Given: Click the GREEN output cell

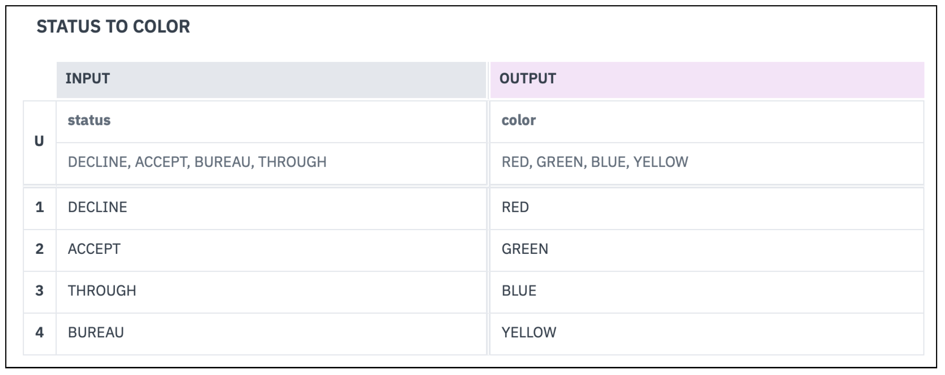Looking at the screenshot, I should pyautogui.click(x=707, y=250).
